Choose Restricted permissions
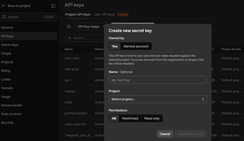This screenshot has height=141, width=244. [x=130, y=118]
